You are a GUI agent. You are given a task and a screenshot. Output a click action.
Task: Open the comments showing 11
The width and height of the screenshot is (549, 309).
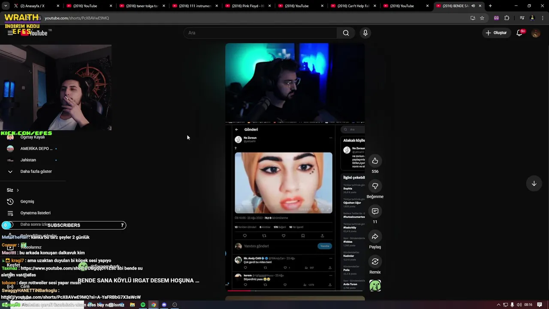pos(375,211)
